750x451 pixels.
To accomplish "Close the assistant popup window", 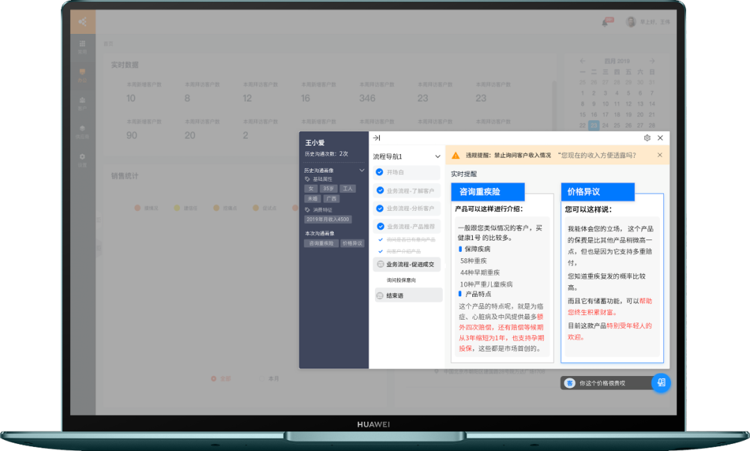I will tap(660, 138).
